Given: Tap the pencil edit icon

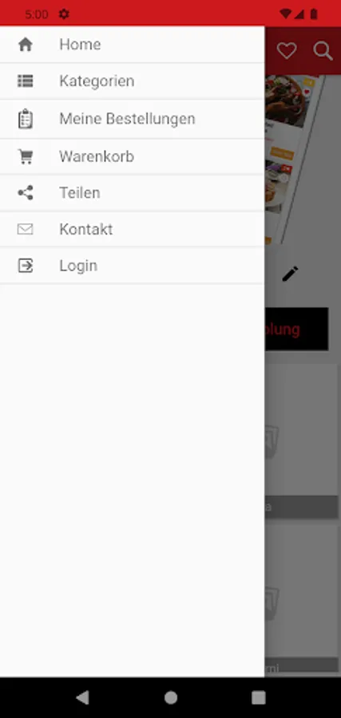Looking at the screenshot, I should (290, 274).
